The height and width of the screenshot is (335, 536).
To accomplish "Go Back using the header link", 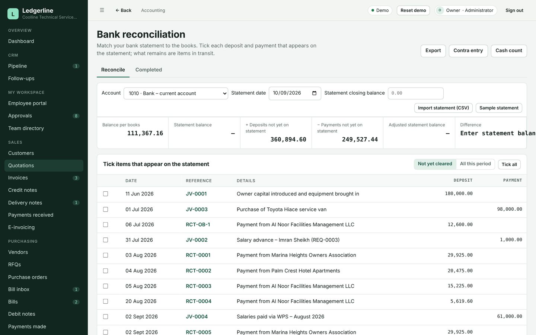I will 123,10.
